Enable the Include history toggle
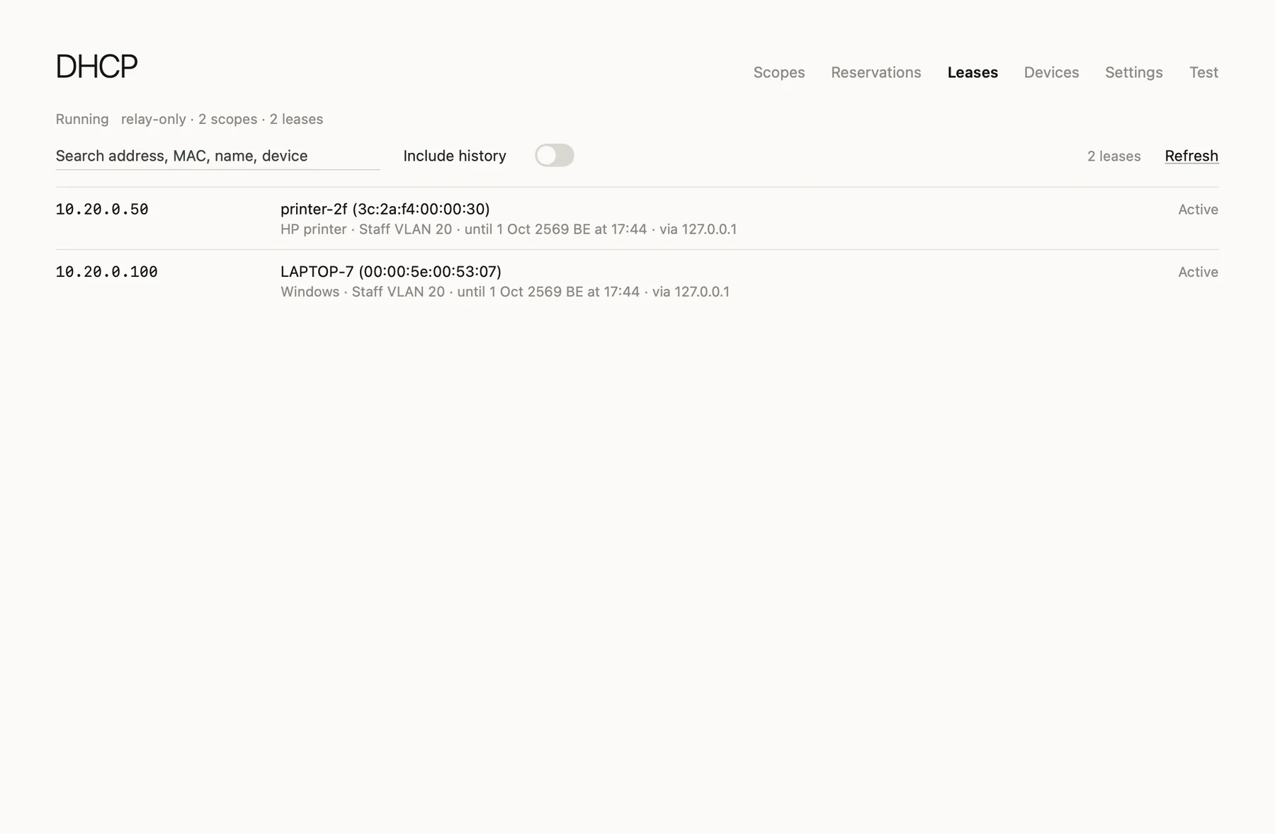The image size is (1275, 834). (554, 155)
